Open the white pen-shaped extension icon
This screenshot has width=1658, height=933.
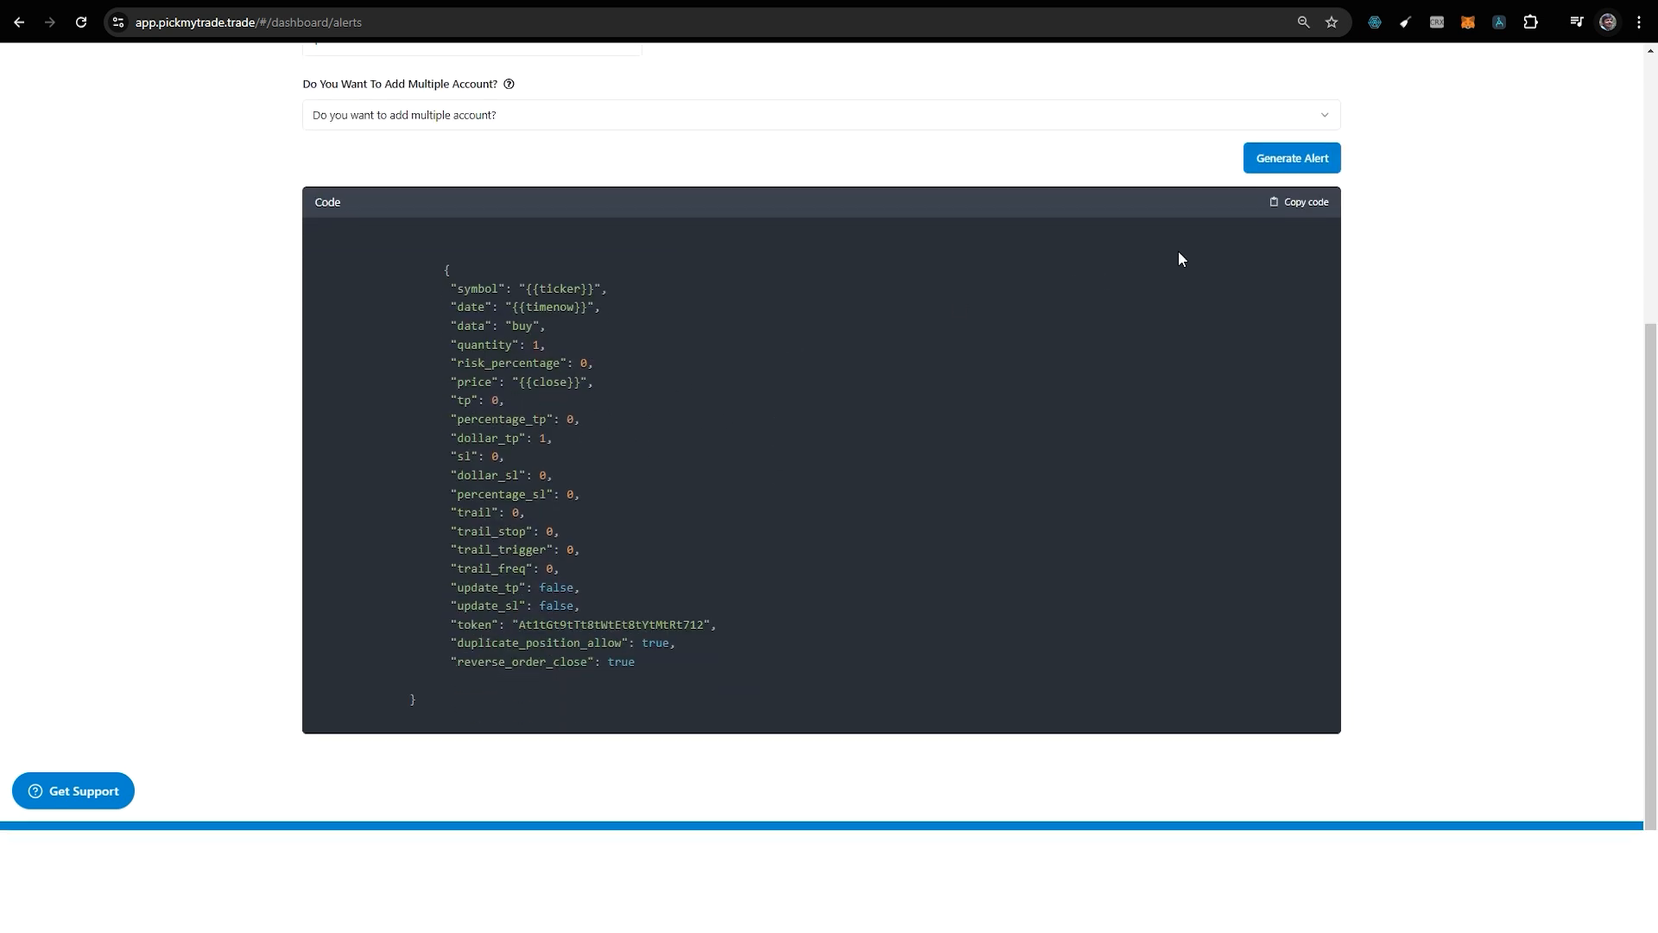(x=1405, y=22)
